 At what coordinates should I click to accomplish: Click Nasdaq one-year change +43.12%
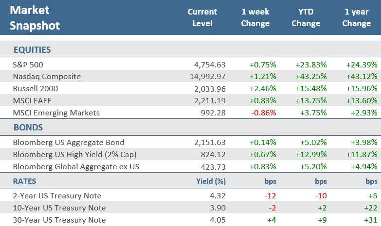point(362,77)
